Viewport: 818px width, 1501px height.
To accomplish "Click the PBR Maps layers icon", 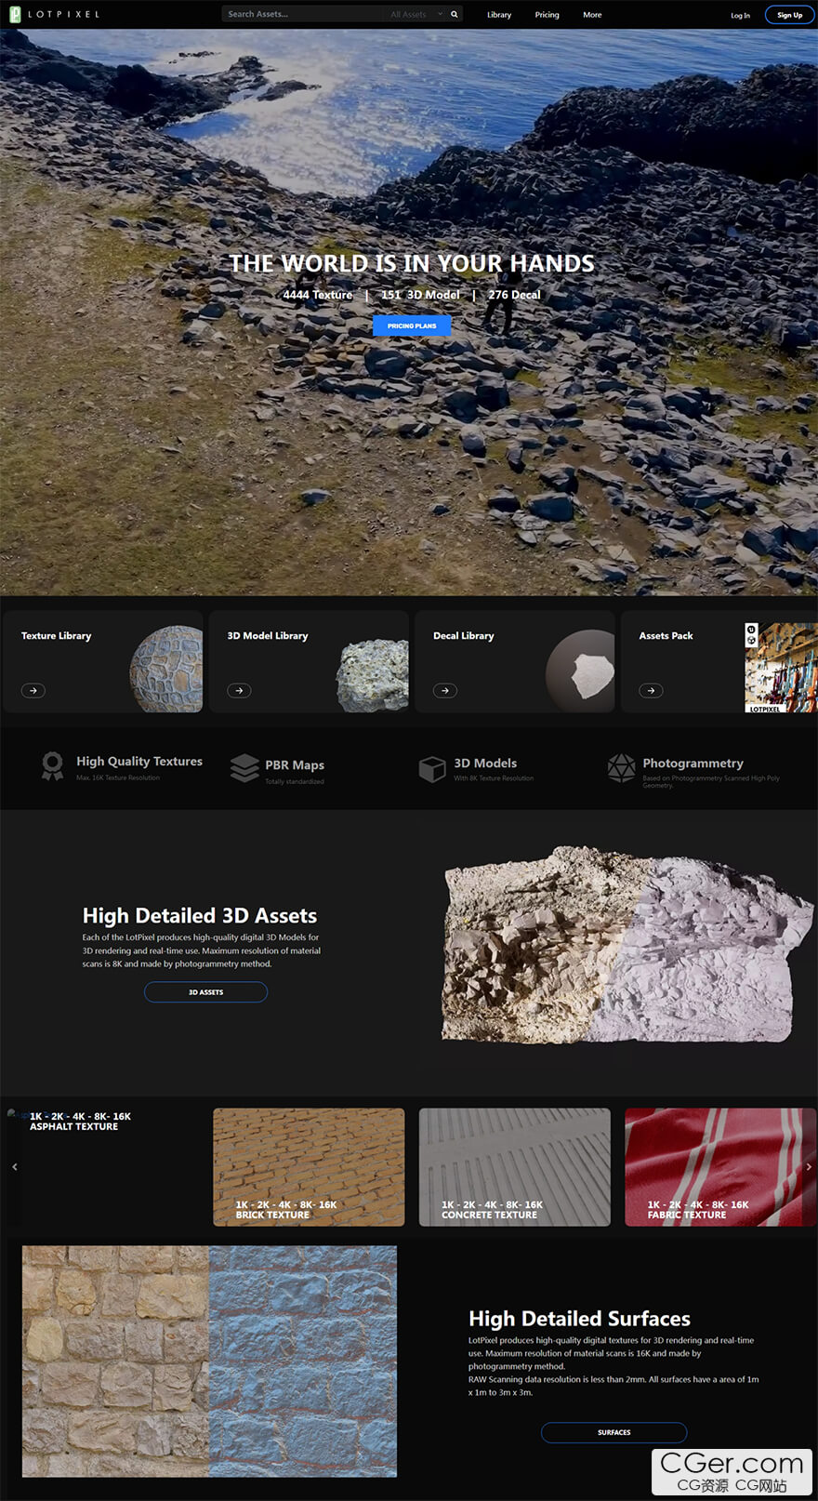I will 244,768.
